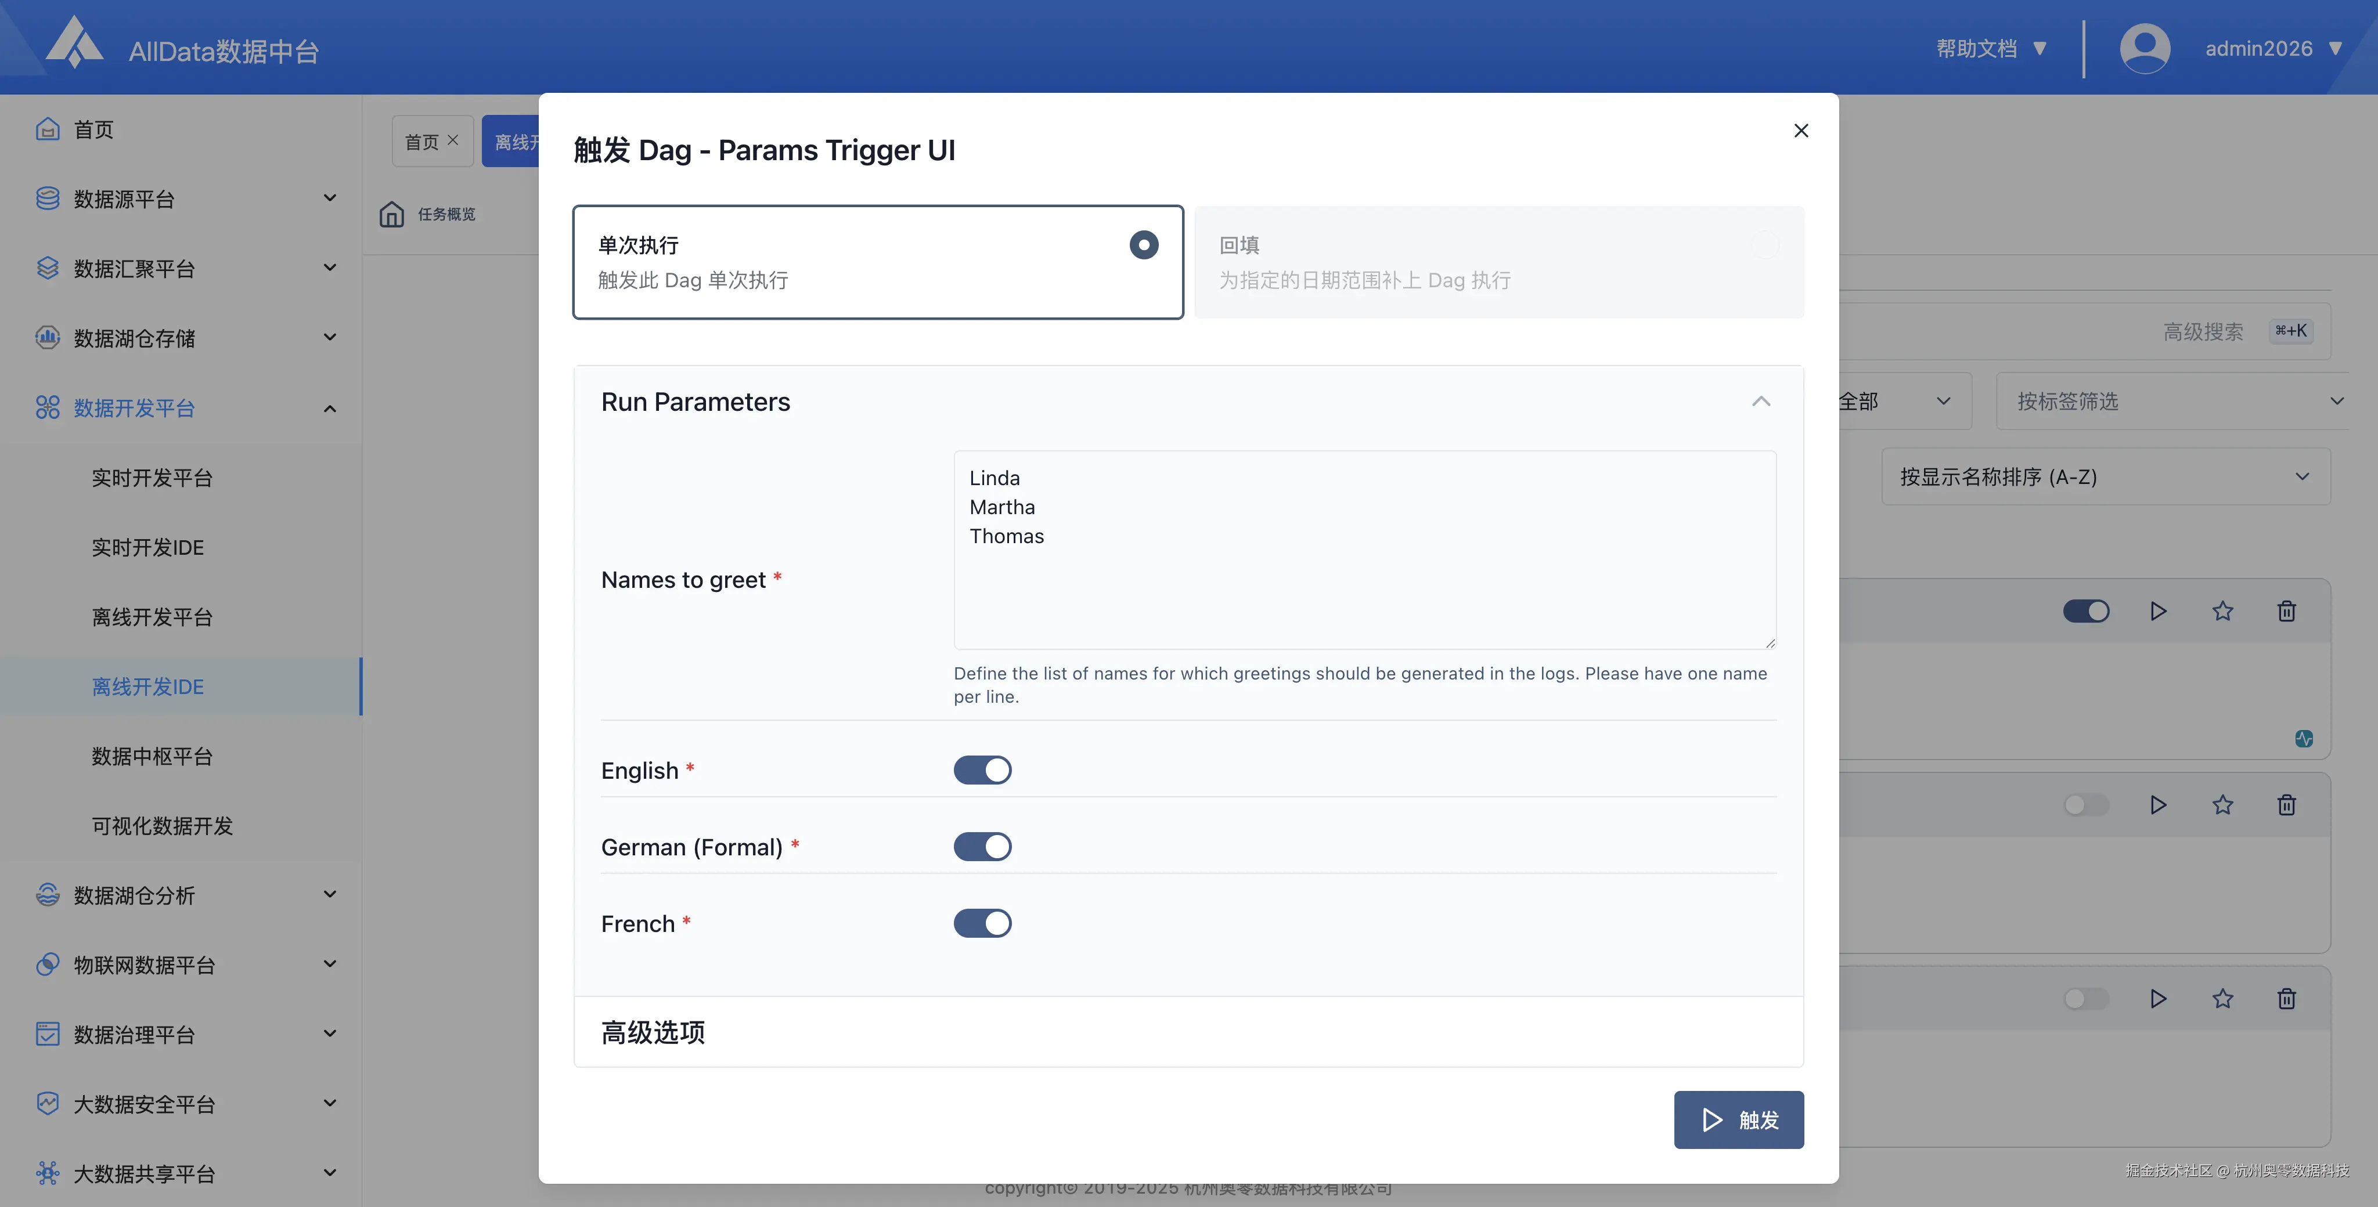The image size is (2378, 1207).
Task: Toggle the English greeting switch off
Action: [x=982, y=771]
